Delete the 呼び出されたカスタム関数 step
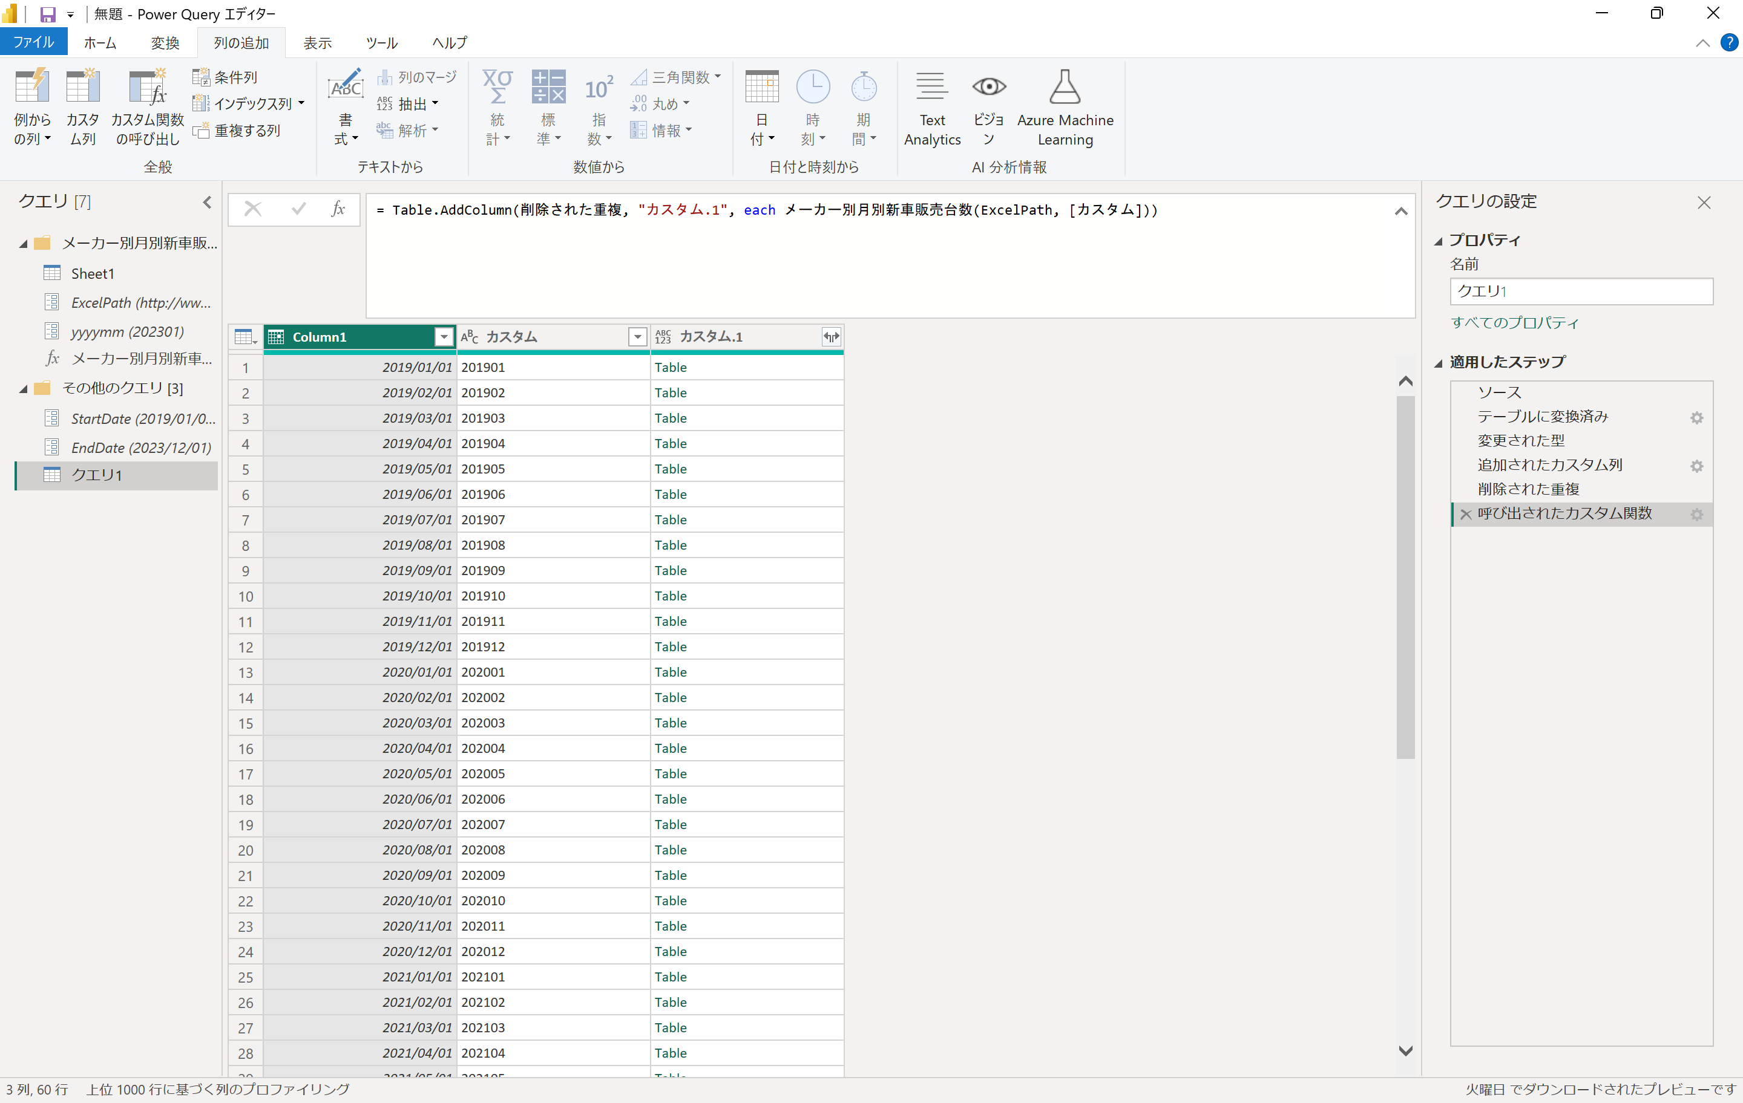 pos(1466,514)
